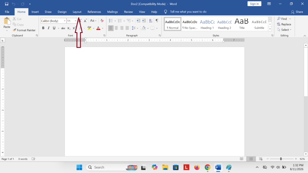Click the Paste clipboard icon
The width and height of the screenshot is (308, 173).
[7, 21]
